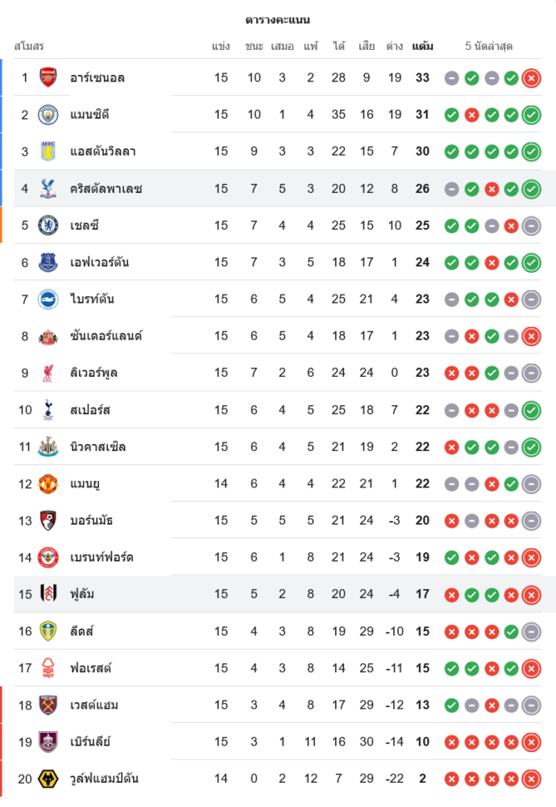Image resolution: width=556 pixels, height=807 pixels.
Task: Click Chelsea's latest match grey draw icon
Action: tap(531, 226)
